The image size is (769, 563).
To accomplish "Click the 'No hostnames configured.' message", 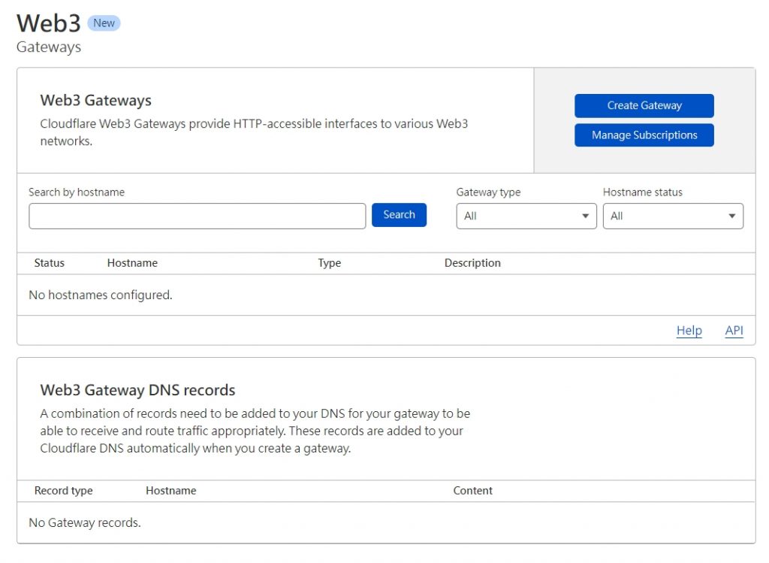I will [x=101, y=295].
